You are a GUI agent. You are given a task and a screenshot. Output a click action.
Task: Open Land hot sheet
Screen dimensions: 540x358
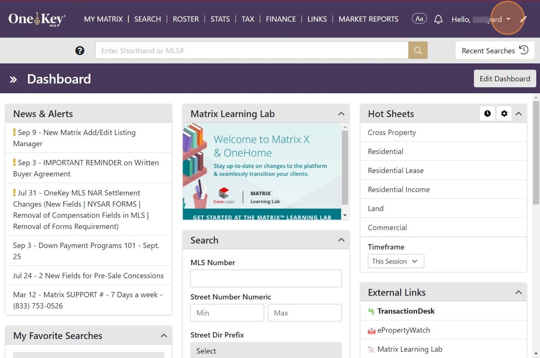tap(443, 208)
